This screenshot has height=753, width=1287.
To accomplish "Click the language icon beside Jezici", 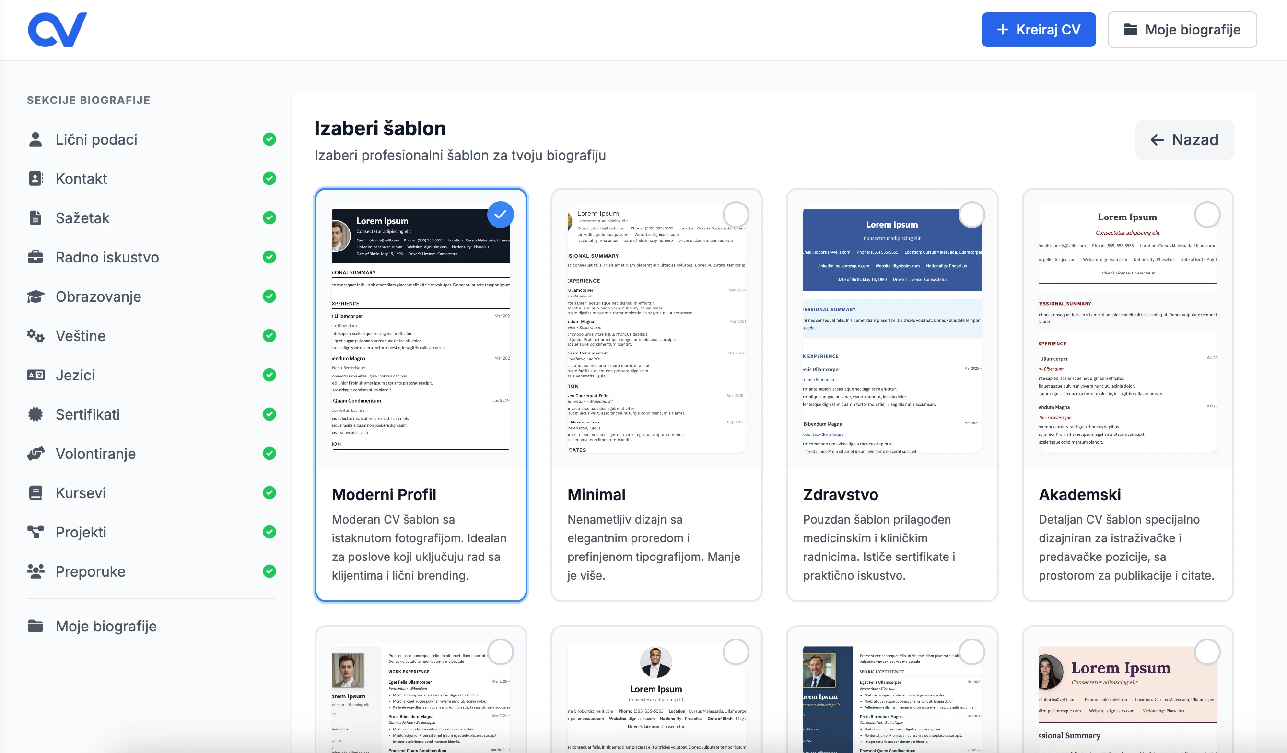I will tap(35, 375).
